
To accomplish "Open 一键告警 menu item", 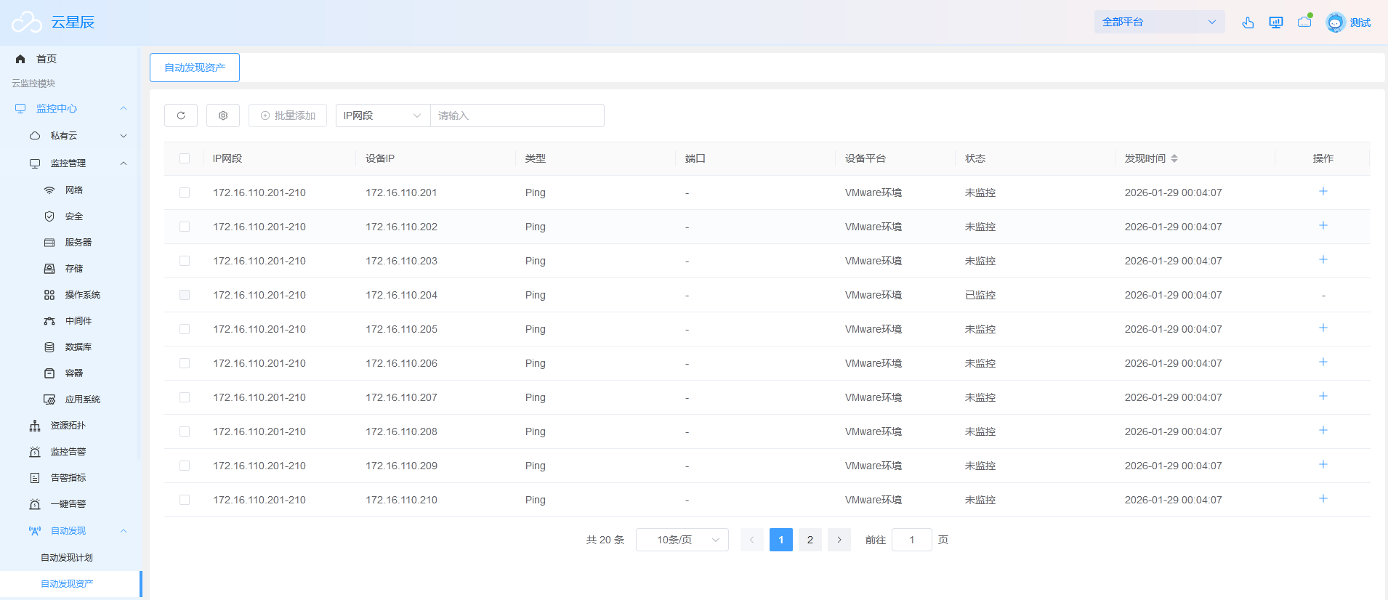I will click(x=69, y=504).
